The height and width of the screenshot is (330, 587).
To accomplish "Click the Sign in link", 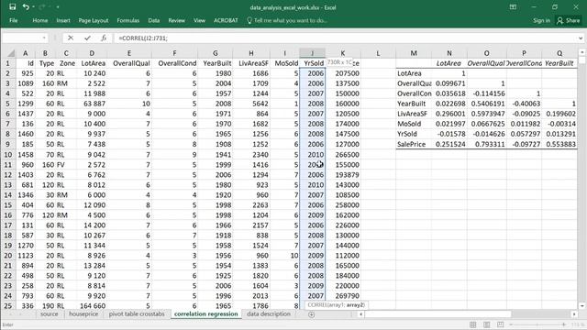I will point(541,20).
